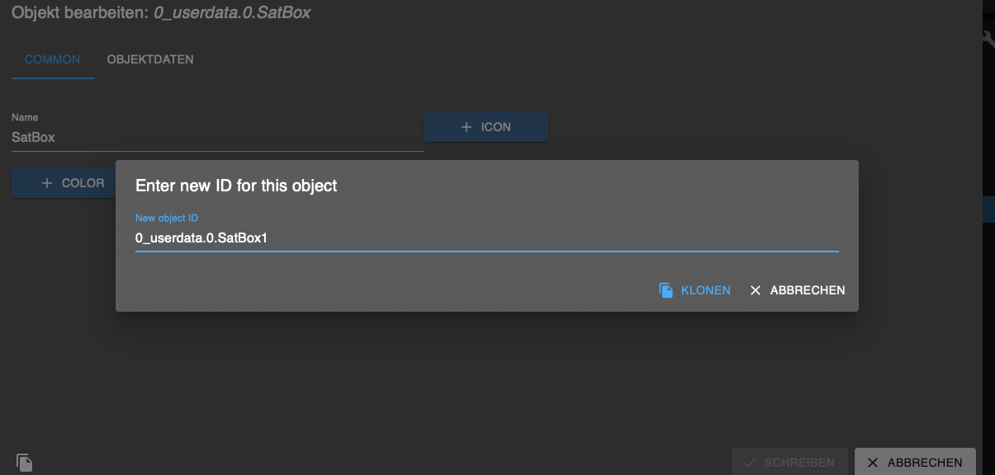This screenshot has width=995, height=475.
Task: Click the SCHREIBEN button
Action: (x=789, y=463)
